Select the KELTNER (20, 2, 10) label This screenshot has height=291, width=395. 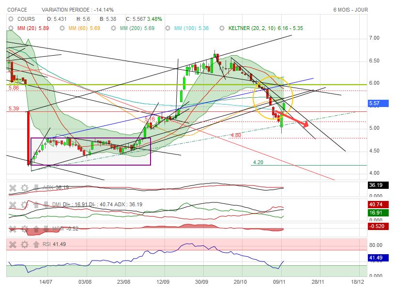click(266, 28)
